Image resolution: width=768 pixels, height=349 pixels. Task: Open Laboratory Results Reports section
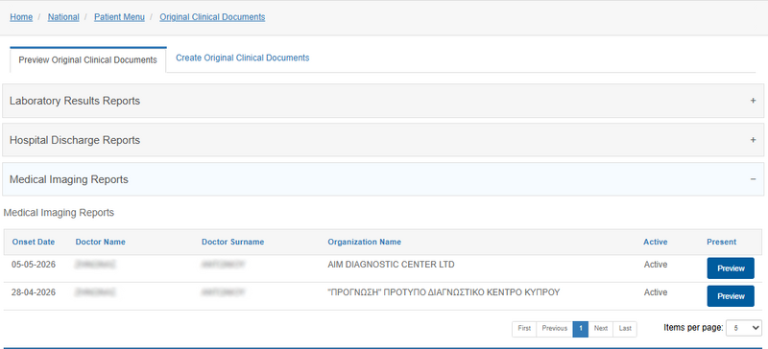[383, 101]
